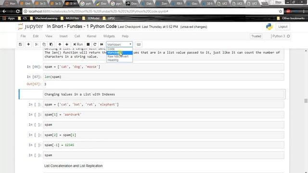The image size is (308, 173).
Task: Click the Python 3 kernel indicator
Action: point(279,36)
